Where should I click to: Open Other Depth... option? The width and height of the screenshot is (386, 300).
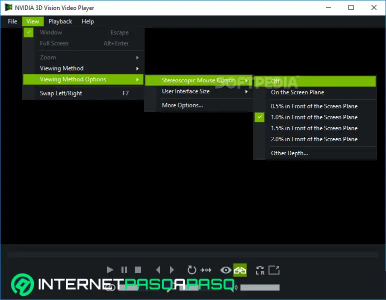(x=315, y=153)
